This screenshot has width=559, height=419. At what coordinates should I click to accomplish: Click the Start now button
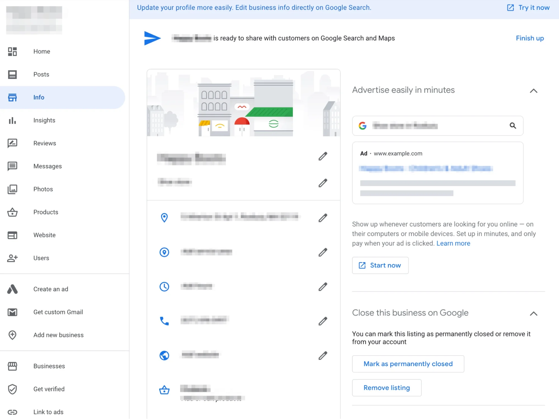[380, 265]
